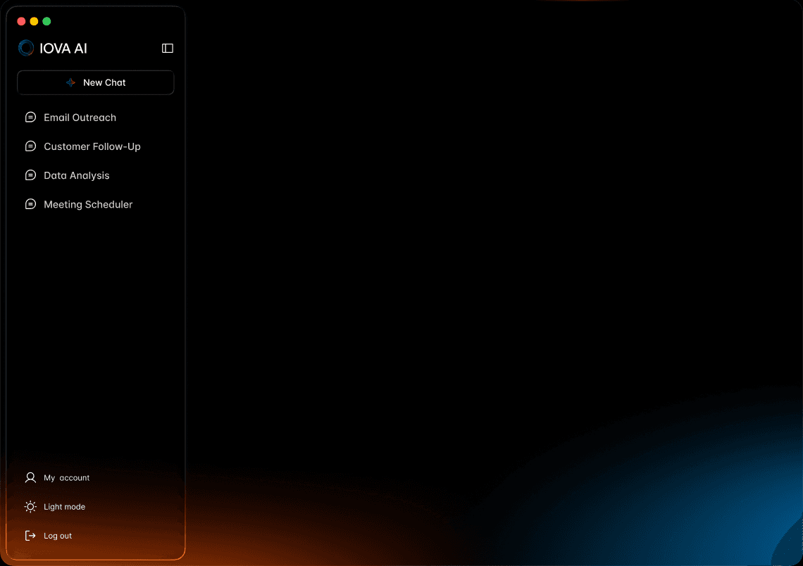This screenshot has width=803, height=566.
Task: Click the user profile icon
Action: point(31,477)
